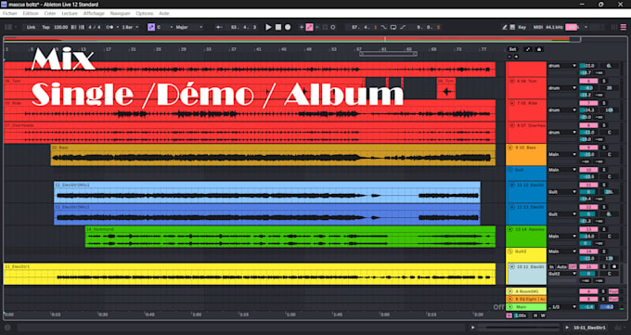This screenshot has width=631, height=335.
Task: Click the Set locator button
Action: point(512,49)
